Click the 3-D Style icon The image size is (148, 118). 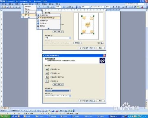coord(71,111)
